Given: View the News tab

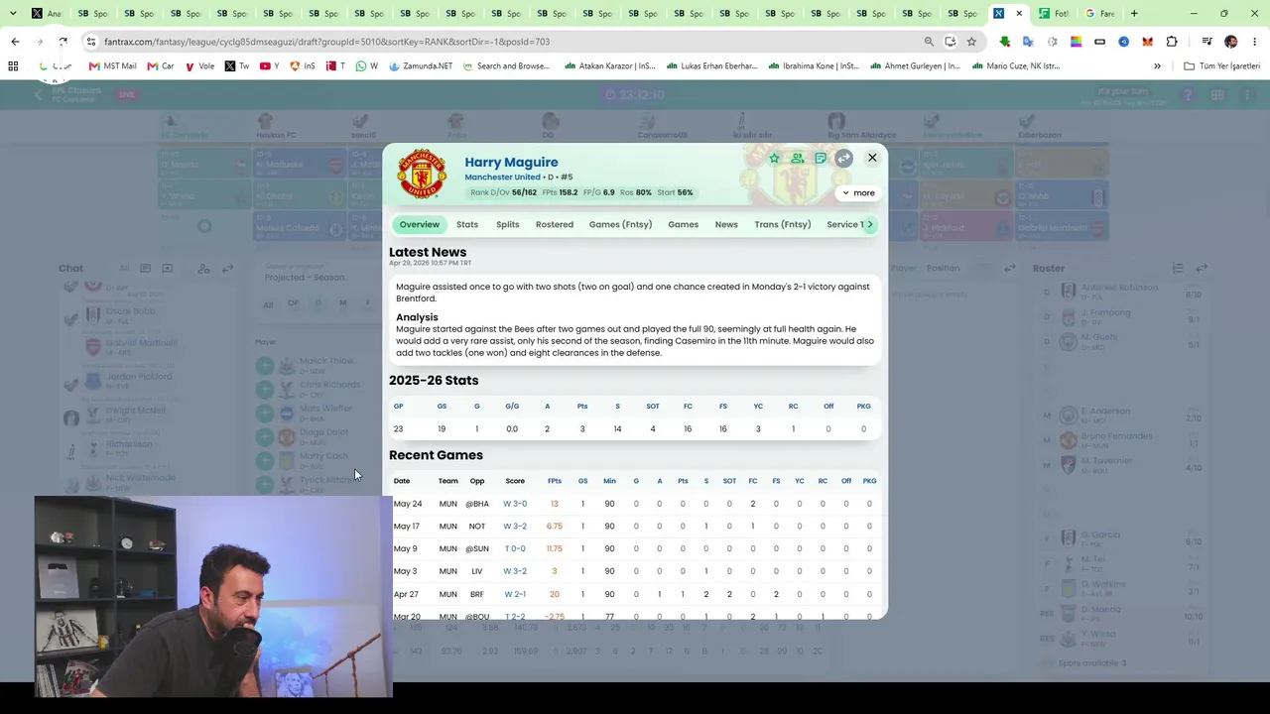Looking at the screenshot, I should [726, 224].
